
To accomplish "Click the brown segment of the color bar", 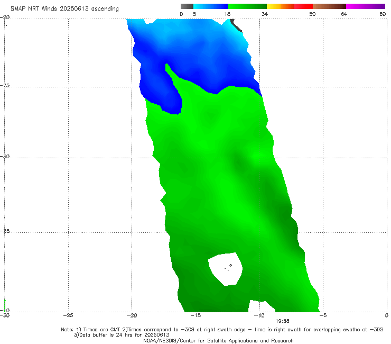I will click(x=329, y=6).
